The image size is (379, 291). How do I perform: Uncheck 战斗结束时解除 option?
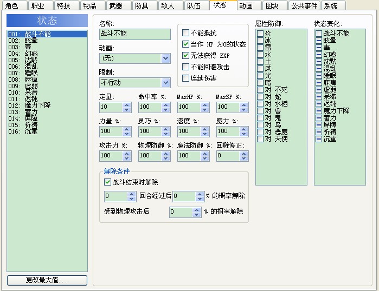point(107,182)
